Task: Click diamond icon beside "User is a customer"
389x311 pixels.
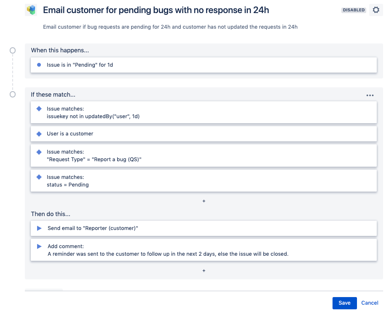Action: click(39, 134)
